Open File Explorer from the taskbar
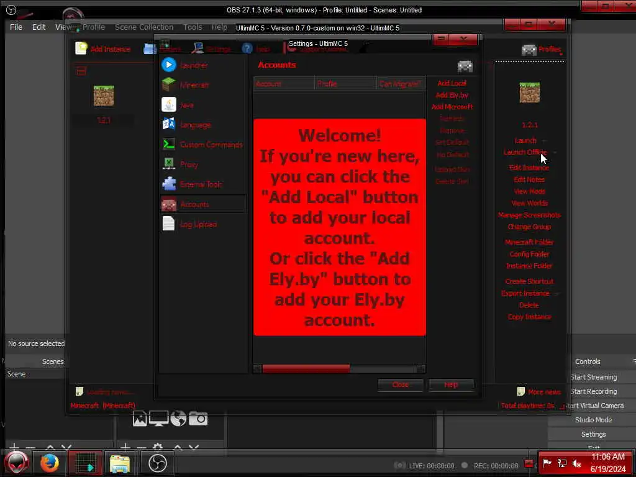 pyautogui.click(x=120, y=463)
